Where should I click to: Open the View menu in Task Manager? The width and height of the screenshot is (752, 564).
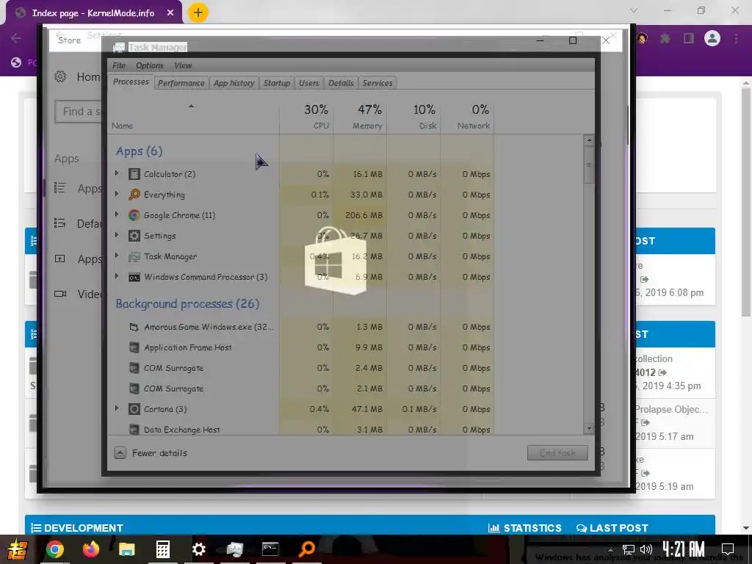tap(183, 65)
